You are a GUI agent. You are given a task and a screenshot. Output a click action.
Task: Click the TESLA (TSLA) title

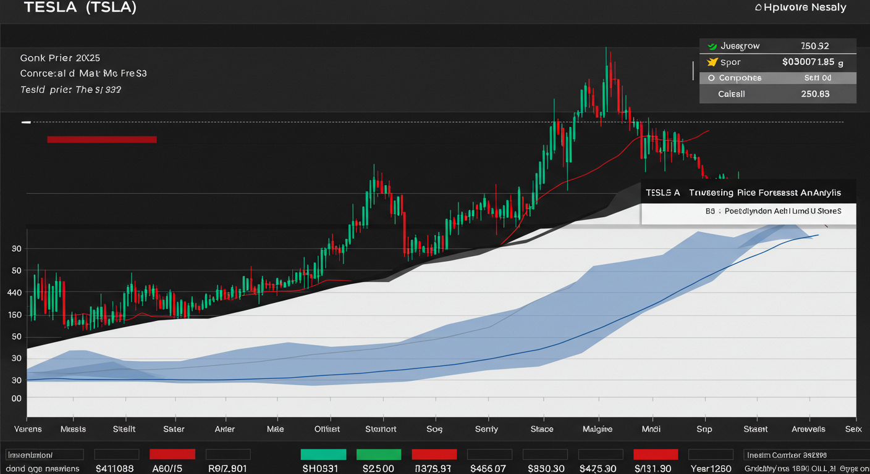[x=80, y=7]
